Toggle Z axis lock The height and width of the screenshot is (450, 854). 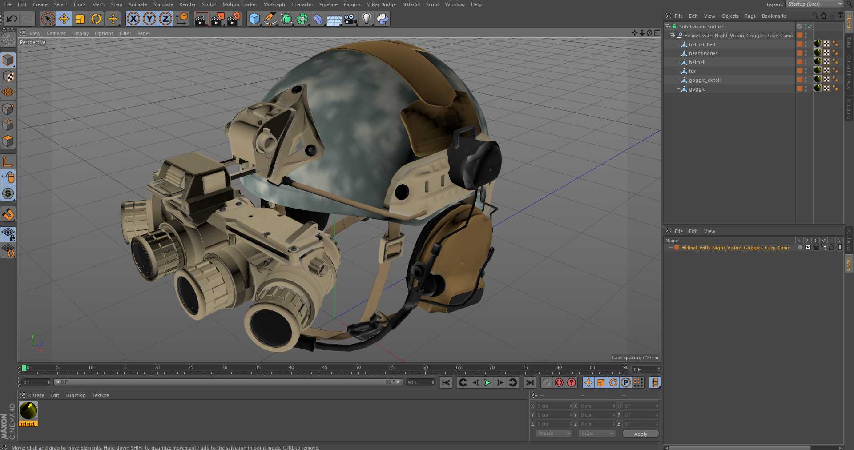click(x=165, y=19)
